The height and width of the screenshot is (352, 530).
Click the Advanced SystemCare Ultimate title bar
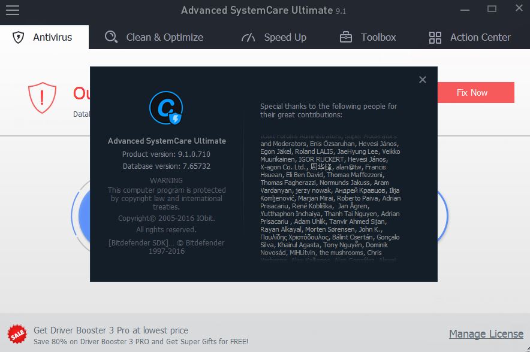click(x=264, y=10)
